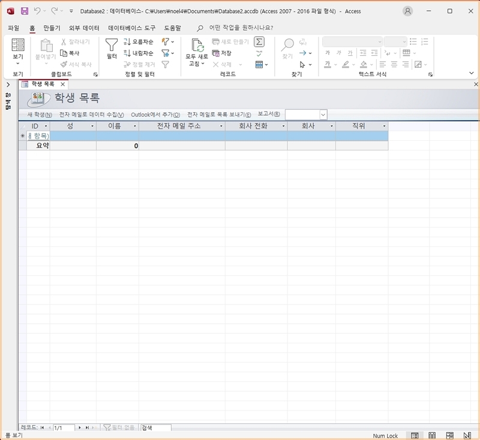Close the 학생 목록 document tab

pyautogui.click(x=63, y=85)
